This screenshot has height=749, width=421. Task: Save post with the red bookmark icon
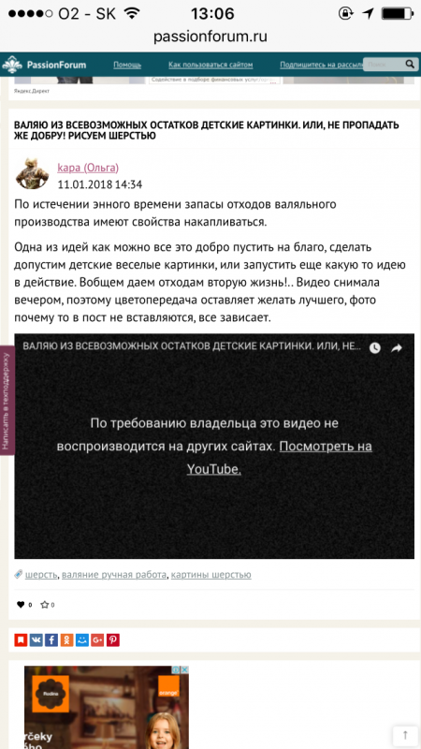(x=21, y=640)
